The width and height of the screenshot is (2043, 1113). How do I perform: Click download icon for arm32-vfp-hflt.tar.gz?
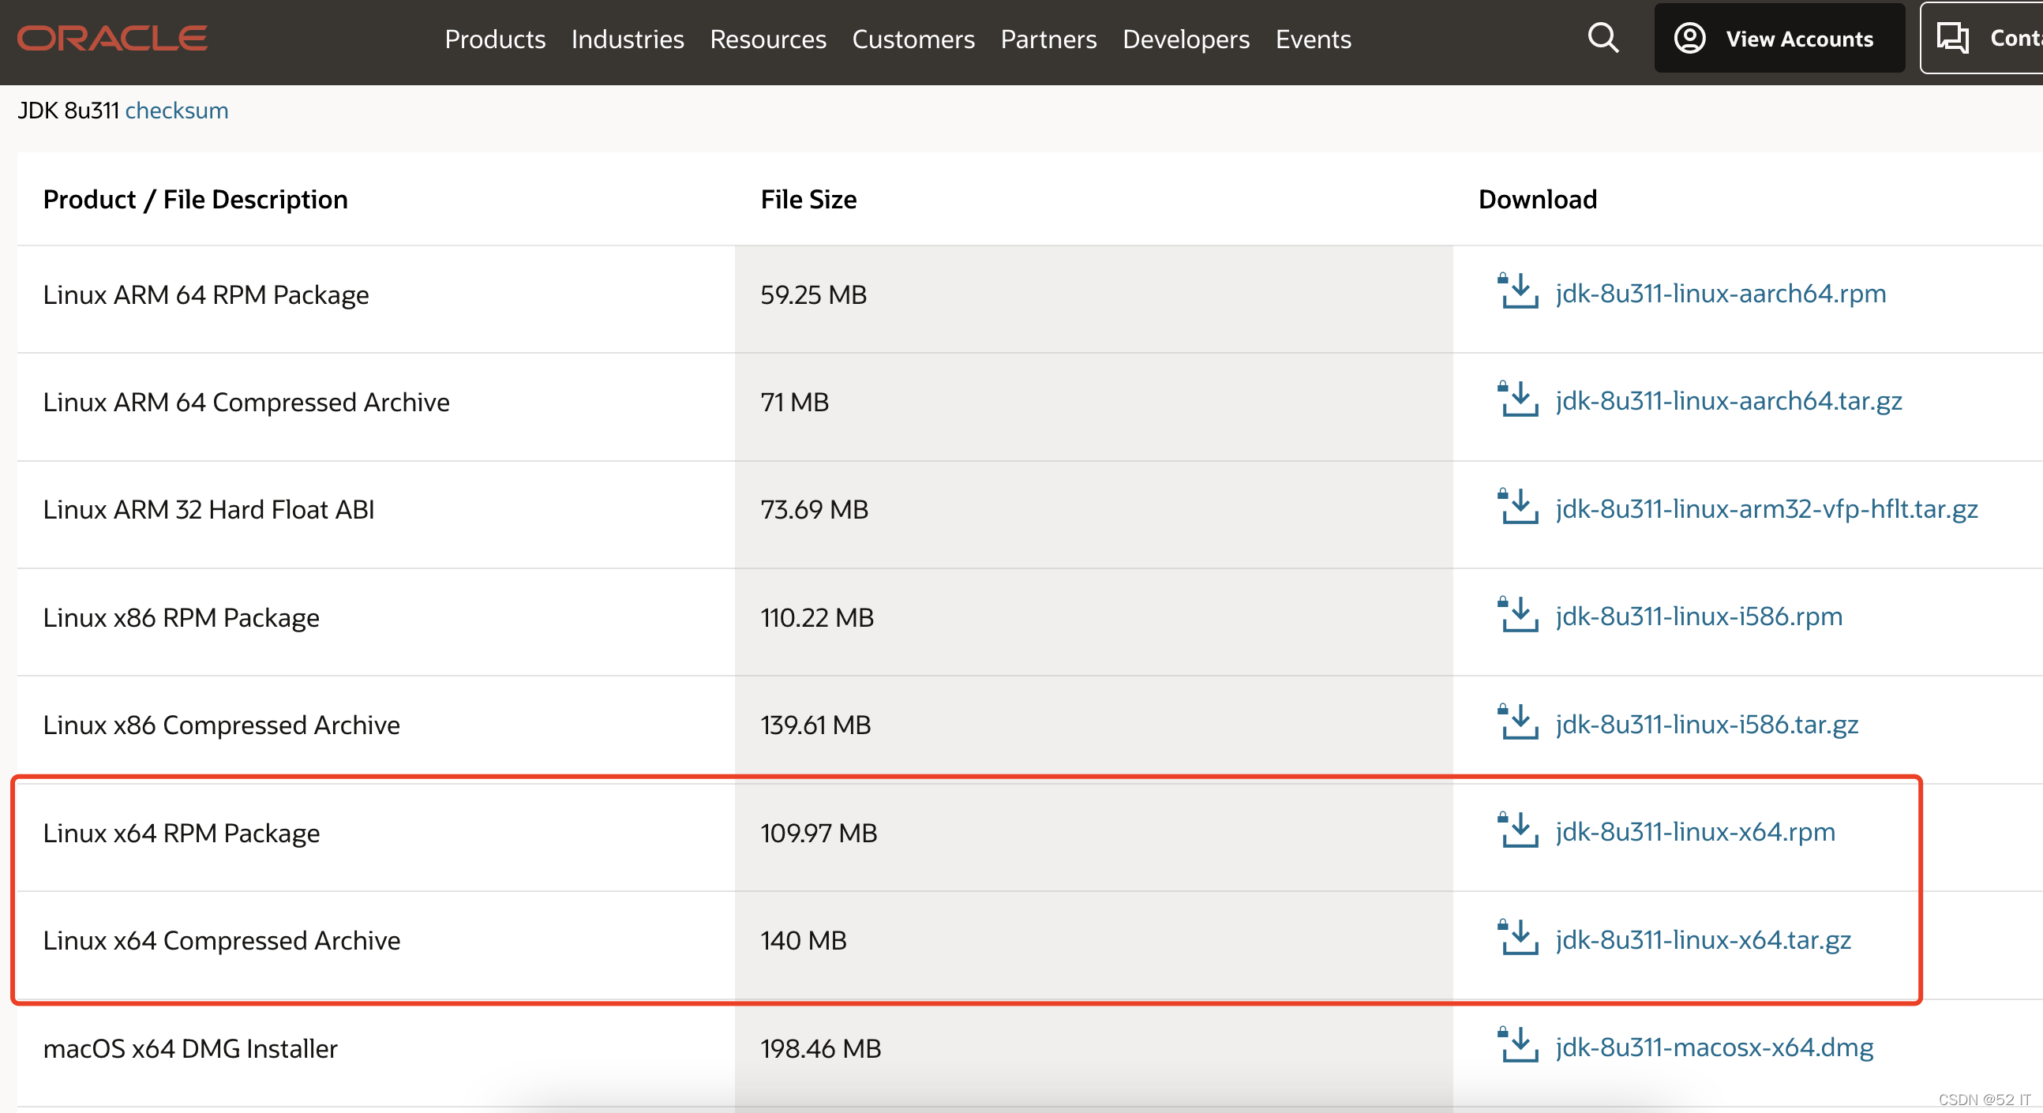coord(1518,506)
